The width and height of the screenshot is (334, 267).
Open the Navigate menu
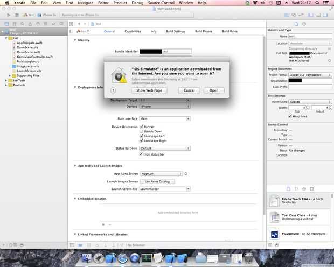tap(86, 3)
